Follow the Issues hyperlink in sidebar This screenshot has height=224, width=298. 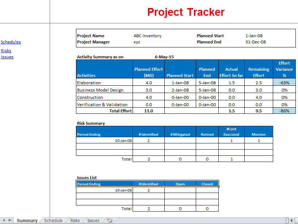[x=7, y=57]
